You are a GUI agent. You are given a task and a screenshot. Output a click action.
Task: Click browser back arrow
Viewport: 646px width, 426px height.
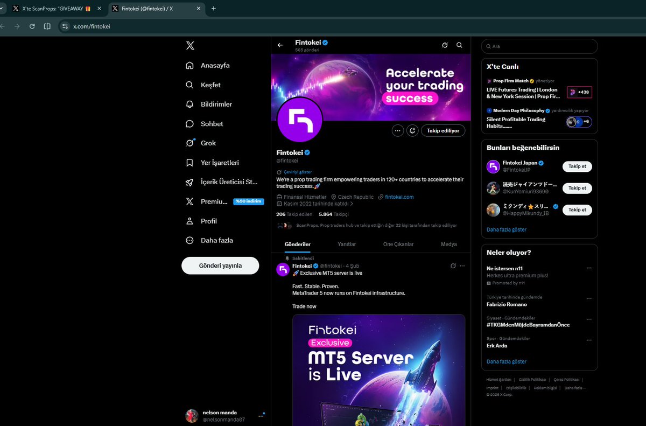point(3,26)
